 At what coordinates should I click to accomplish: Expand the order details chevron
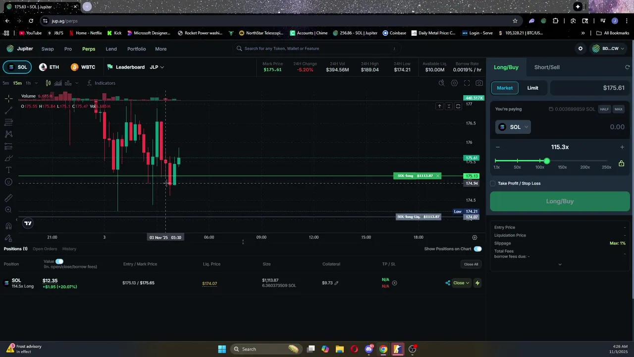click(560, 264)
